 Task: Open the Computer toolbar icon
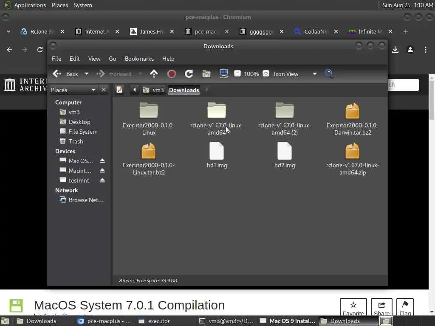click(x=223, y=74)
